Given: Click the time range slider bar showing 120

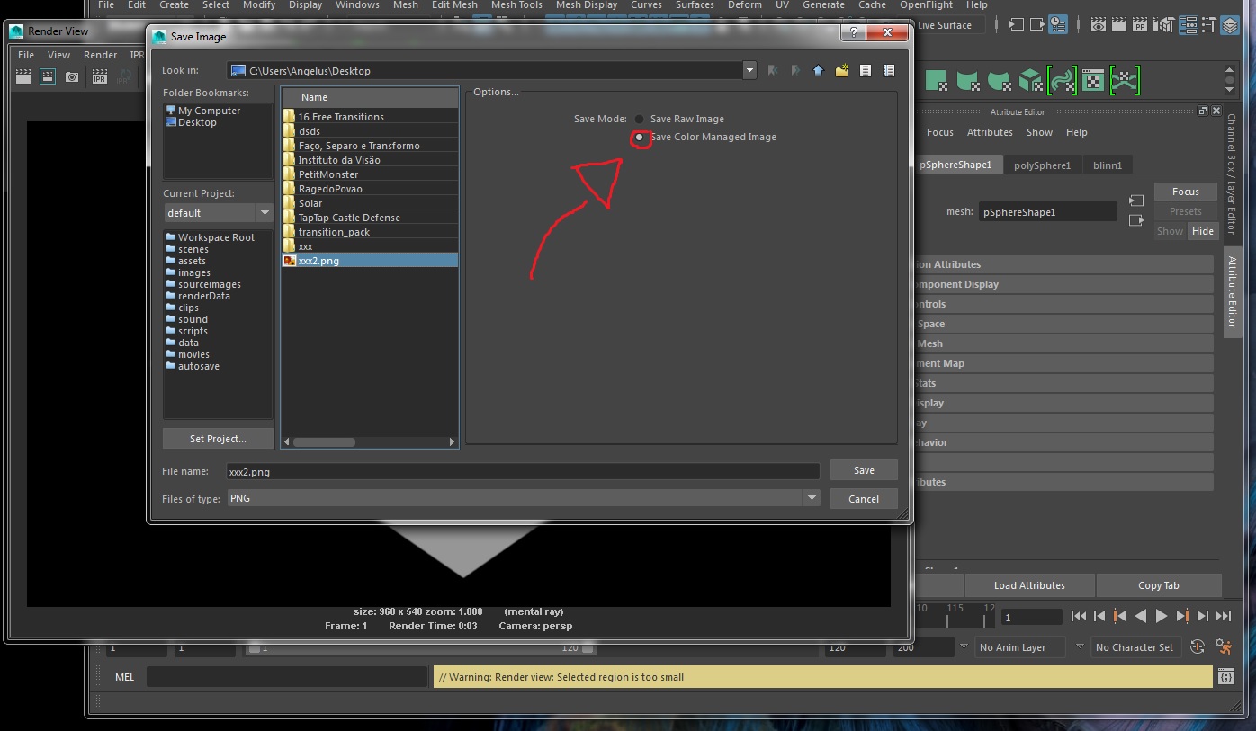Looking at the screenshot, I should pos(421,647).
